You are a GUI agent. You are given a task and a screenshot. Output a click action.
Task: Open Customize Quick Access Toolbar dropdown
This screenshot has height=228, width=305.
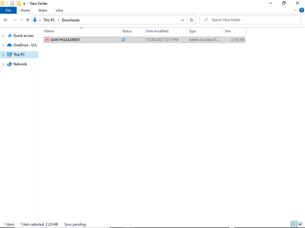(24, 4)
